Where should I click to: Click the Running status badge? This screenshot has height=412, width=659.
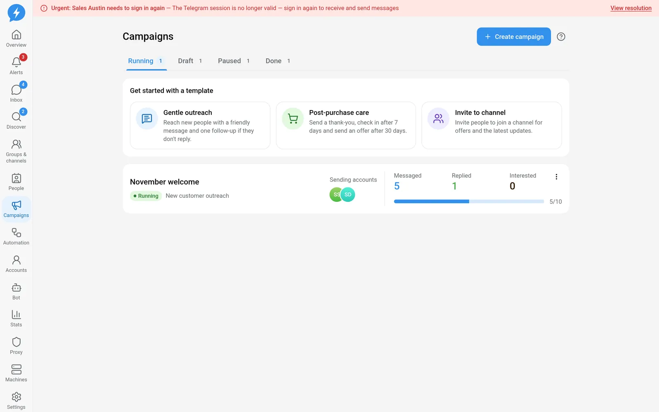[x=146, y=196]
